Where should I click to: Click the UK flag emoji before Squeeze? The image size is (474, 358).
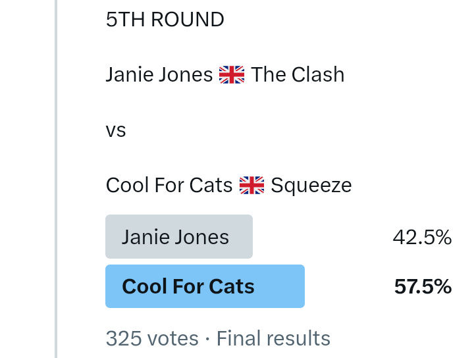click(251, 186)
